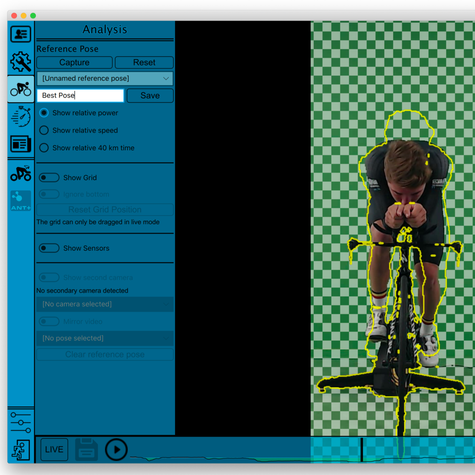Screen dimensions: 475x475
Task: Save the Best Pose name
Action: click(x=150, y=95)
